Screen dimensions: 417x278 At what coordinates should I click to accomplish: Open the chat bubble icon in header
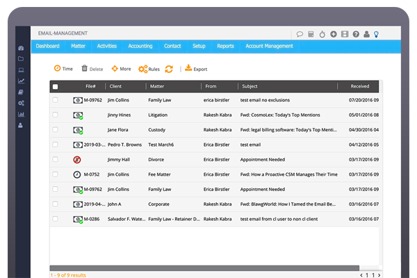300,34
